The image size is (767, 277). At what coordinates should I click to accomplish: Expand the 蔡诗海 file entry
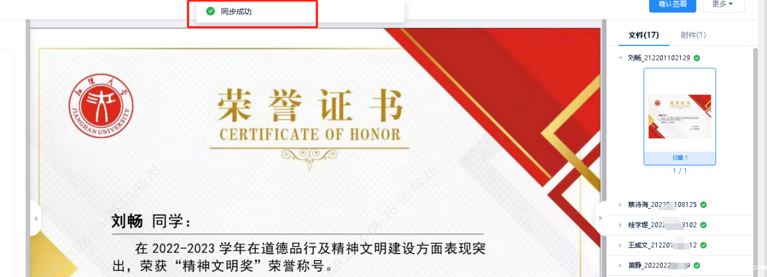[620, 205]
